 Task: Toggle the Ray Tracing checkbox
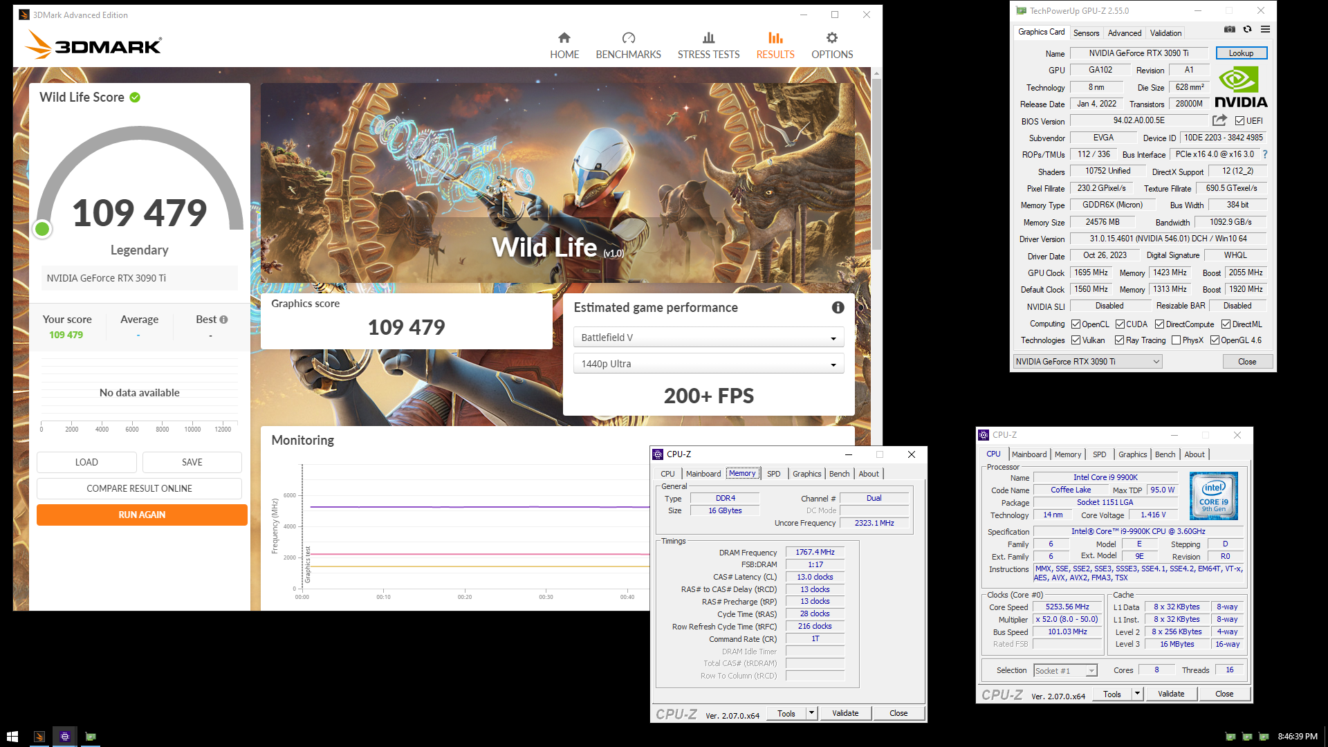pos(1119,340)
